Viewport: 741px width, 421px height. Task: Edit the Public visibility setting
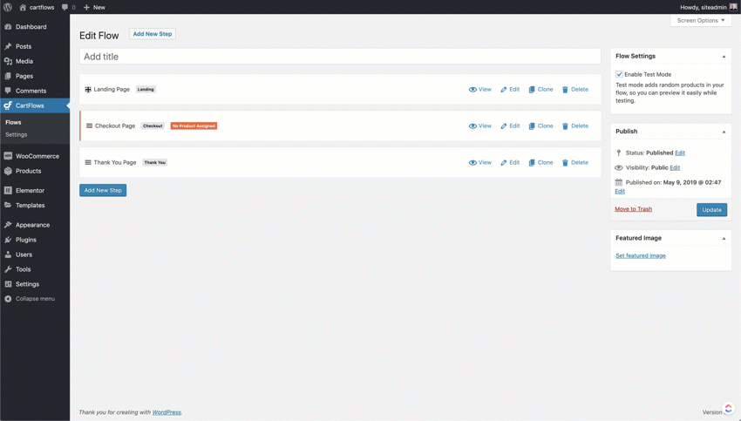(675, 167)
